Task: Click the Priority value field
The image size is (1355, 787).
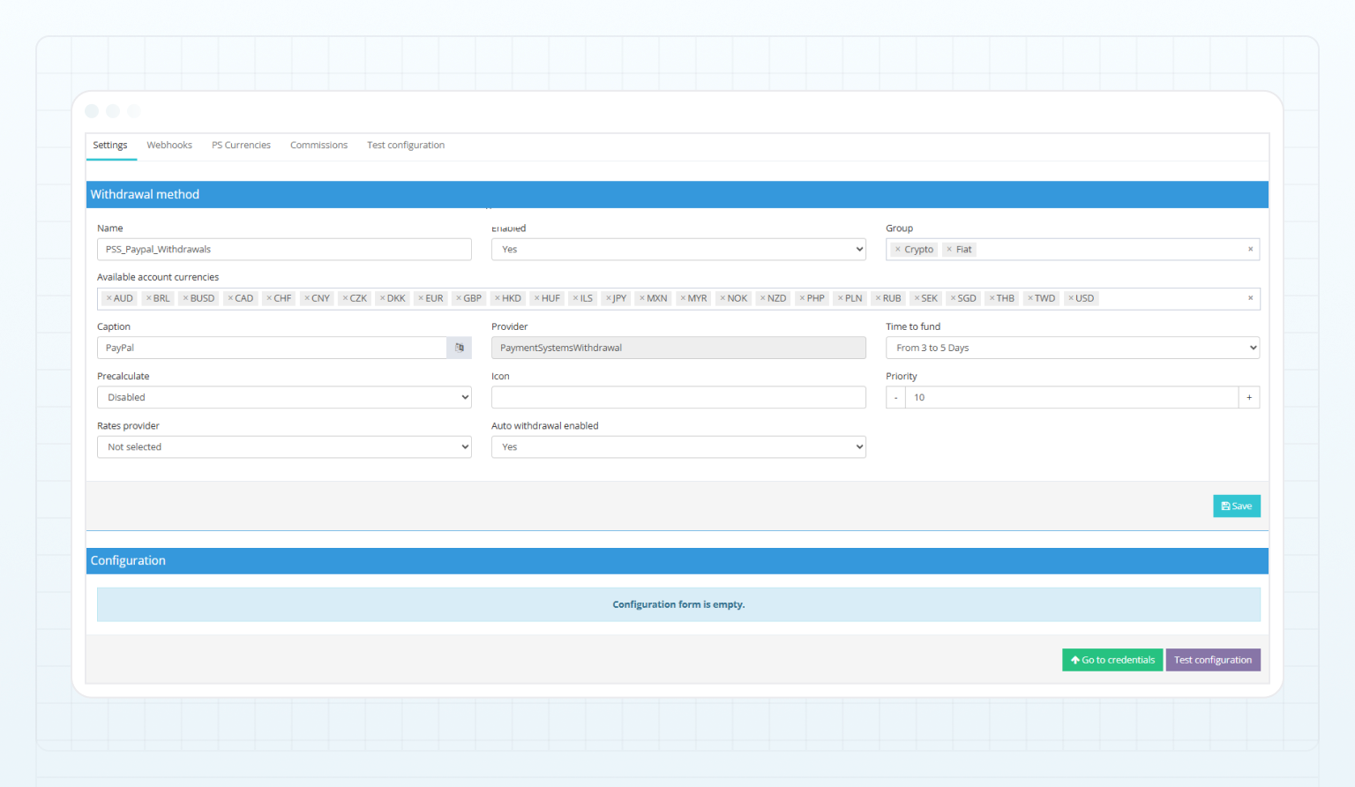Action: [1072, 397]
